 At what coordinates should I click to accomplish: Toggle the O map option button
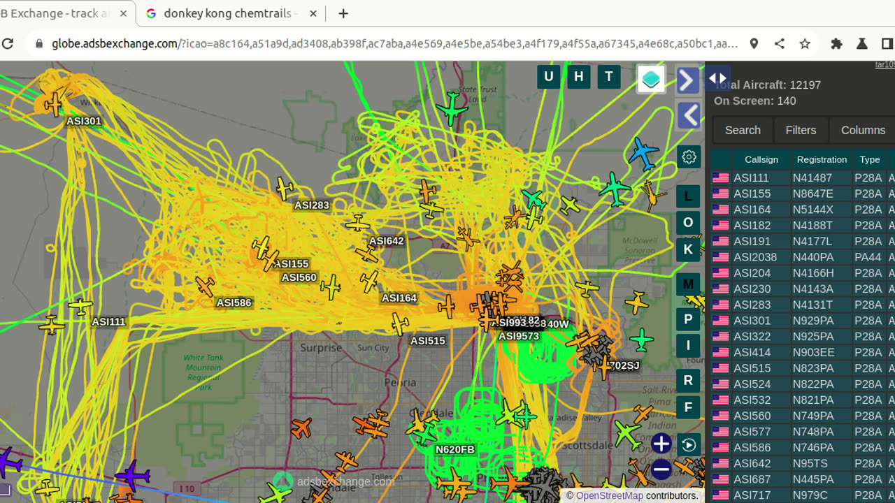pyautogui.click(x=688, y=223)
